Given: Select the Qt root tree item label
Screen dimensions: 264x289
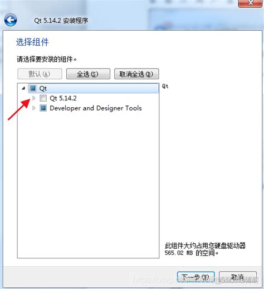Looking at the screenshot, I should [43, 89].
